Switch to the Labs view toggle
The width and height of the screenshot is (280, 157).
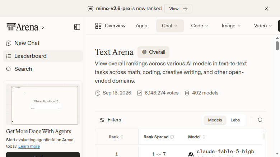coord(235,120)
